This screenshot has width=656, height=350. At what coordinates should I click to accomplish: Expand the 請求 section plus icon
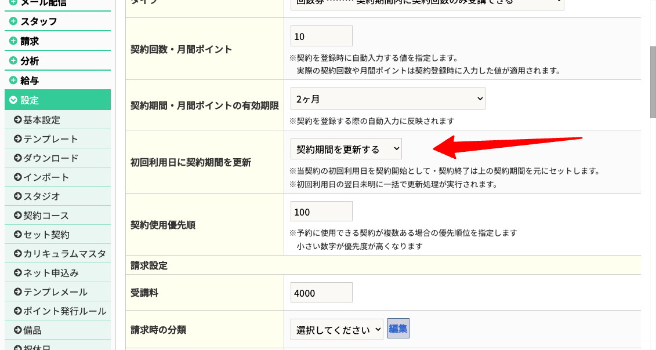pyautogui.click(x=13, y=42)
